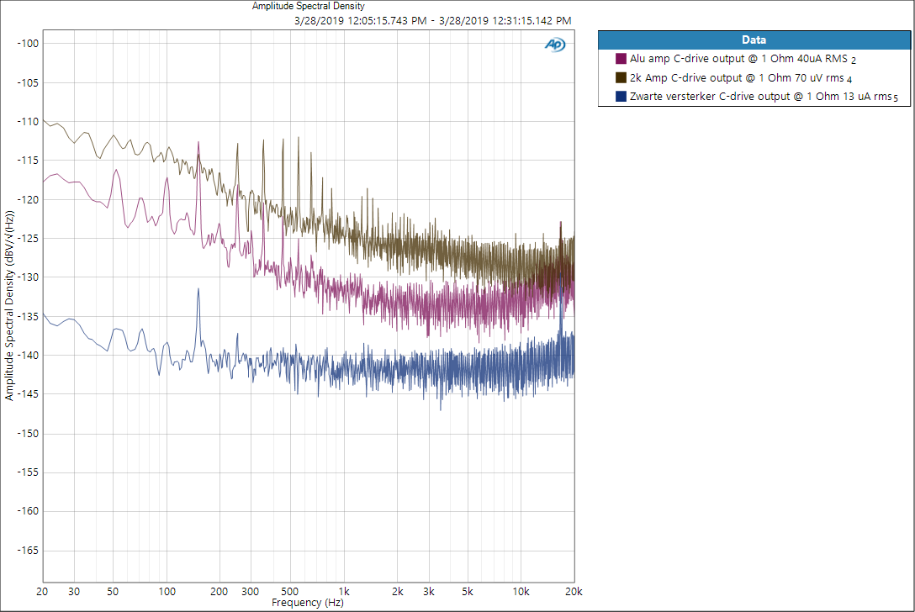The image size is (915, 612).
Task: Click the blue trace peak near 150 Hz
Action: [198, 290]
